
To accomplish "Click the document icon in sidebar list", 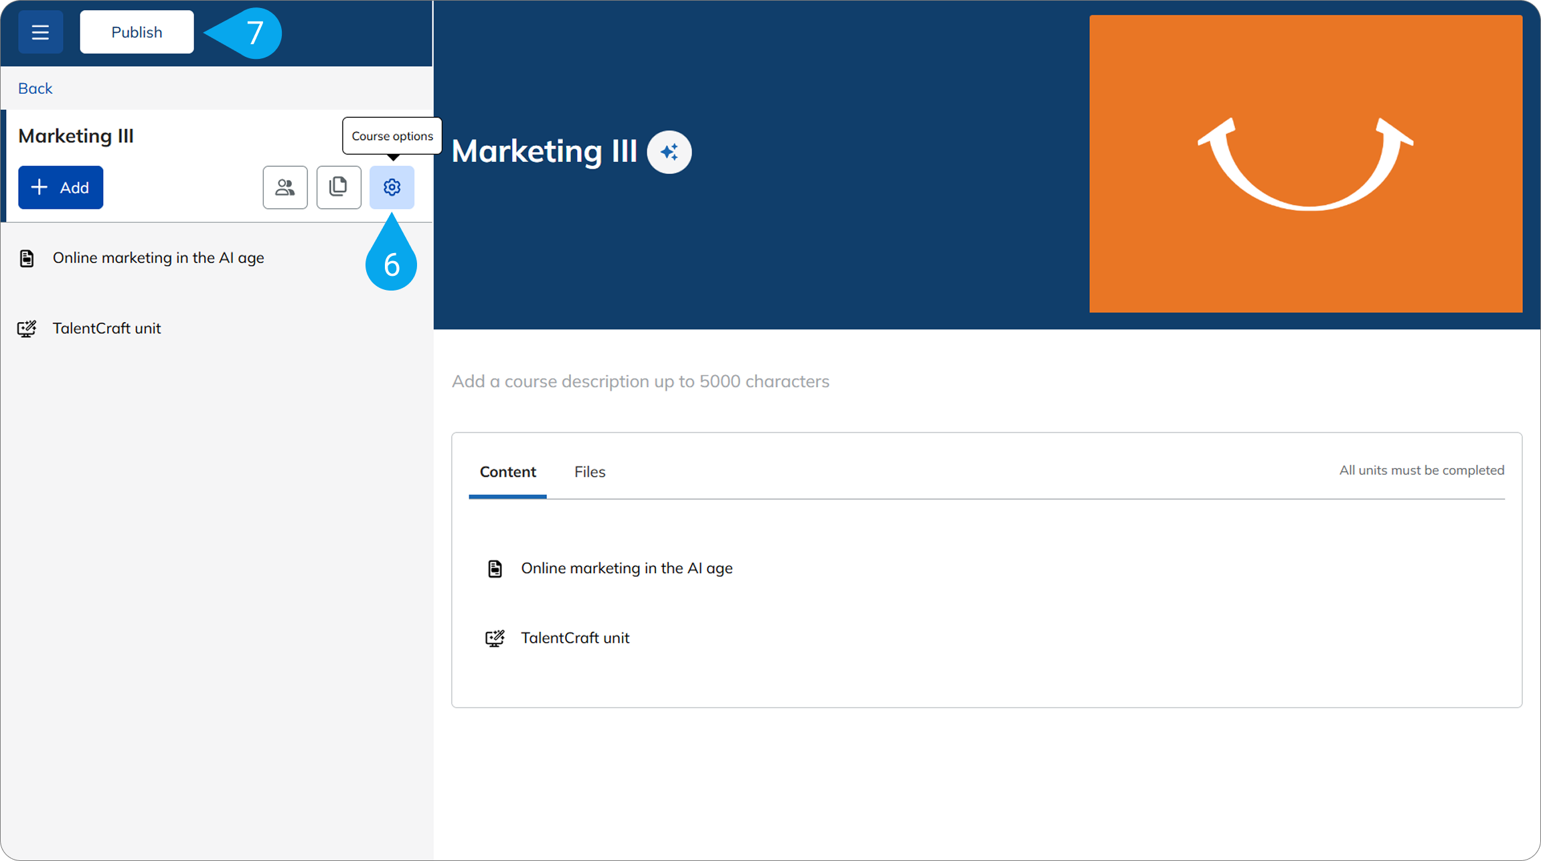I will point(27,258).
